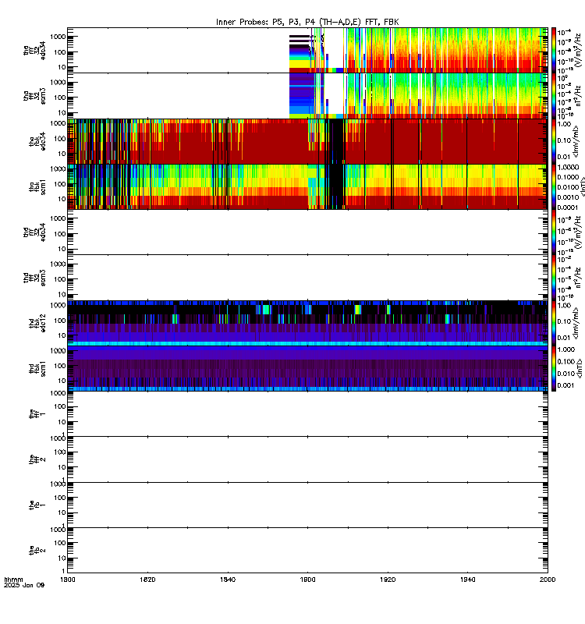The image size is (585, 624).
Task: Click the 100 tick of tha fbk scm1
Action: (60, 184)
